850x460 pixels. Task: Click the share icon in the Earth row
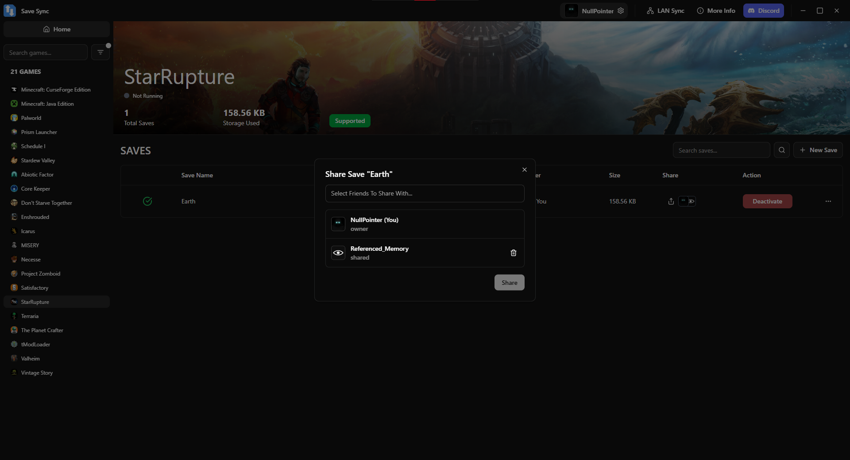[x=671, y=201]
